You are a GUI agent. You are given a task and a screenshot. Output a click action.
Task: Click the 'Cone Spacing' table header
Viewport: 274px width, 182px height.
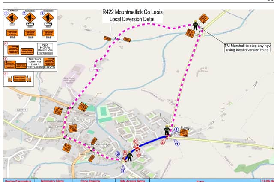click(x=90, y=181)
